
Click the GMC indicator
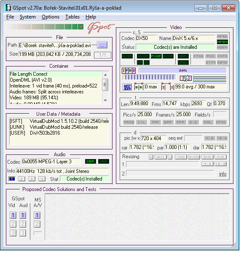coord(183,56)
